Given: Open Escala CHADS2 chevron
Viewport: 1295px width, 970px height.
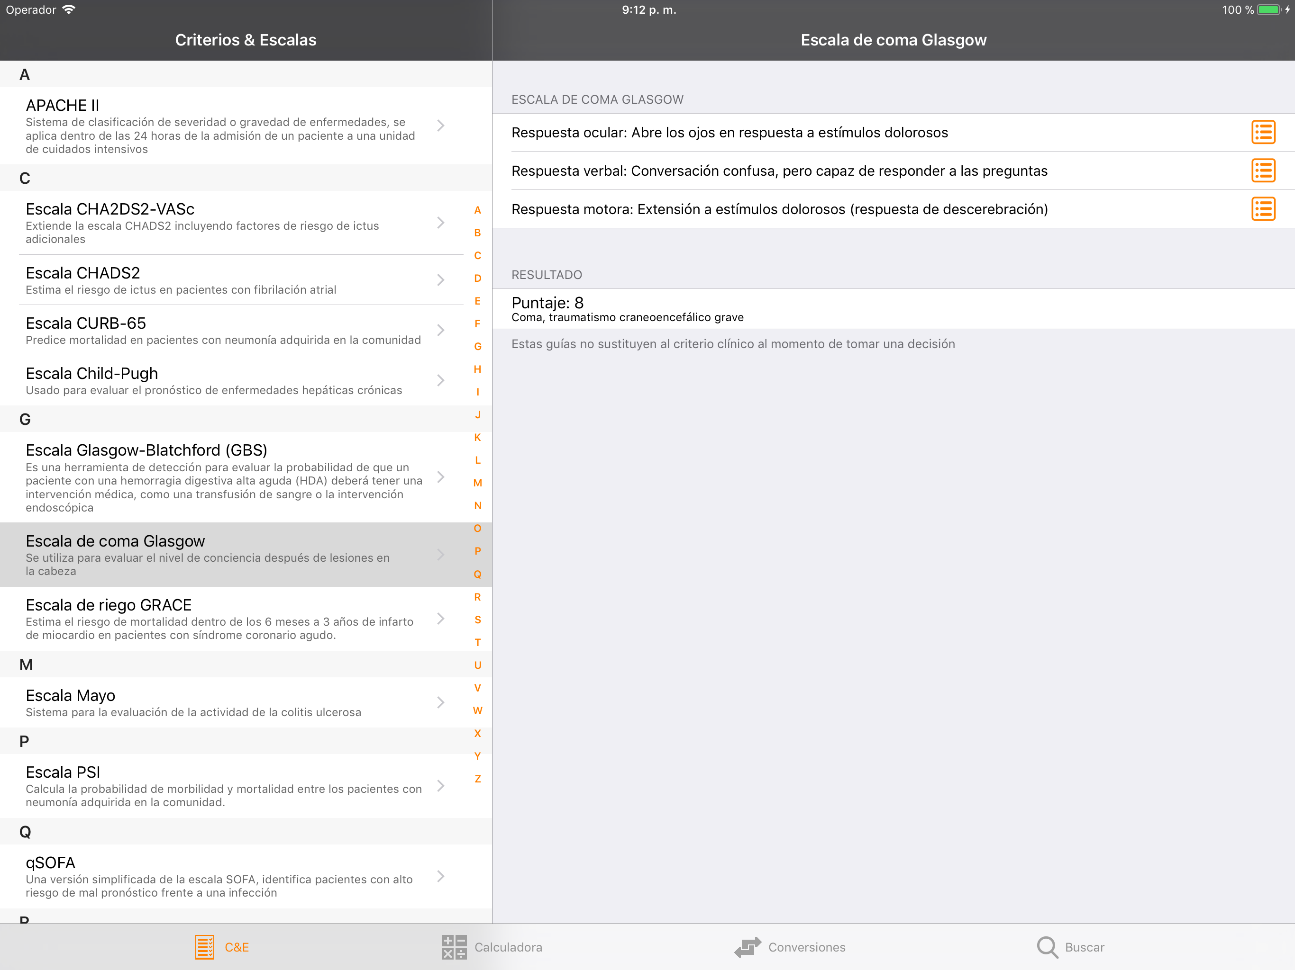Looking at the screenshot, I should (x=441, y=280).
